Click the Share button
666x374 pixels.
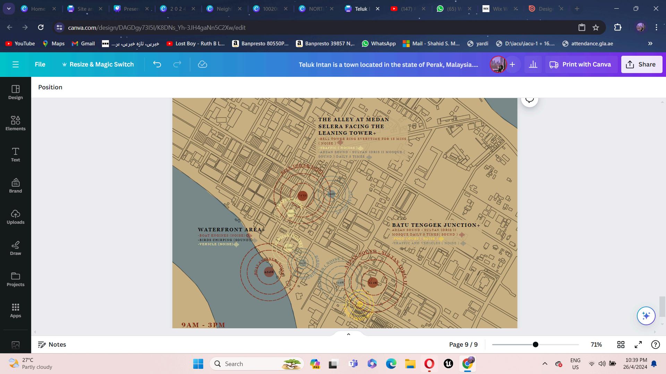[641, 64]
